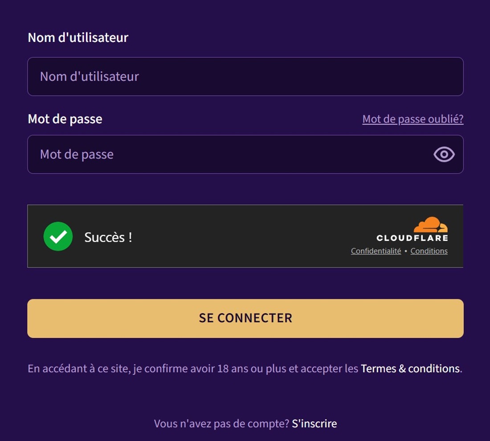490x441 pixels.
Task: Click the "Nom d'utilisateur" field label
Action: [x=78, y=38]
